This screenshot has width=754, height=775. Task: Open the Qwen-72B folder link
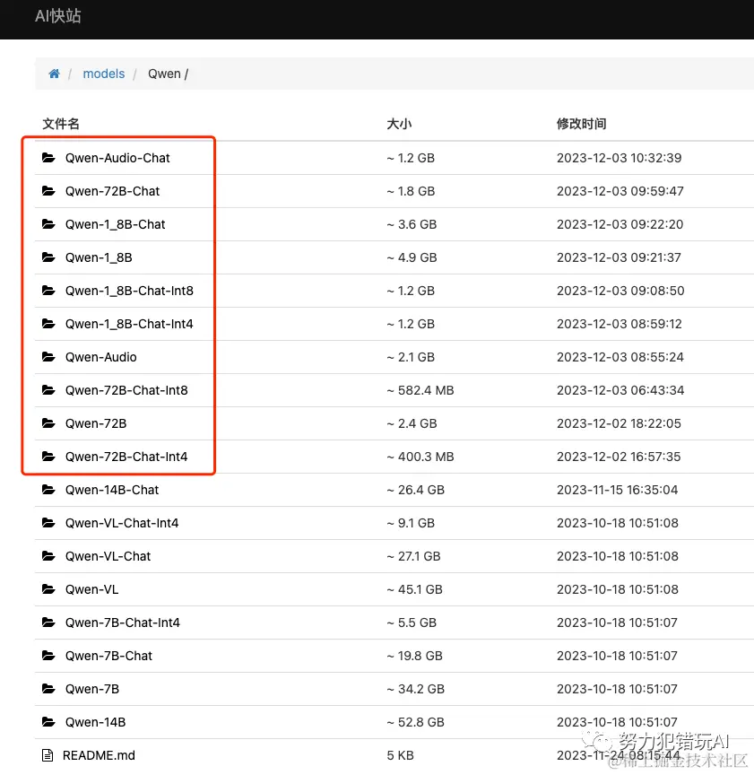tap(96, 423)
